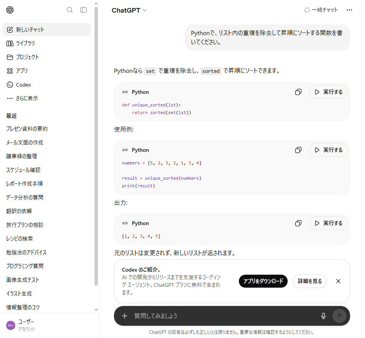Copy the unique_sorted function code block
The image size is (365, 338).
click(x=298, y=92)
